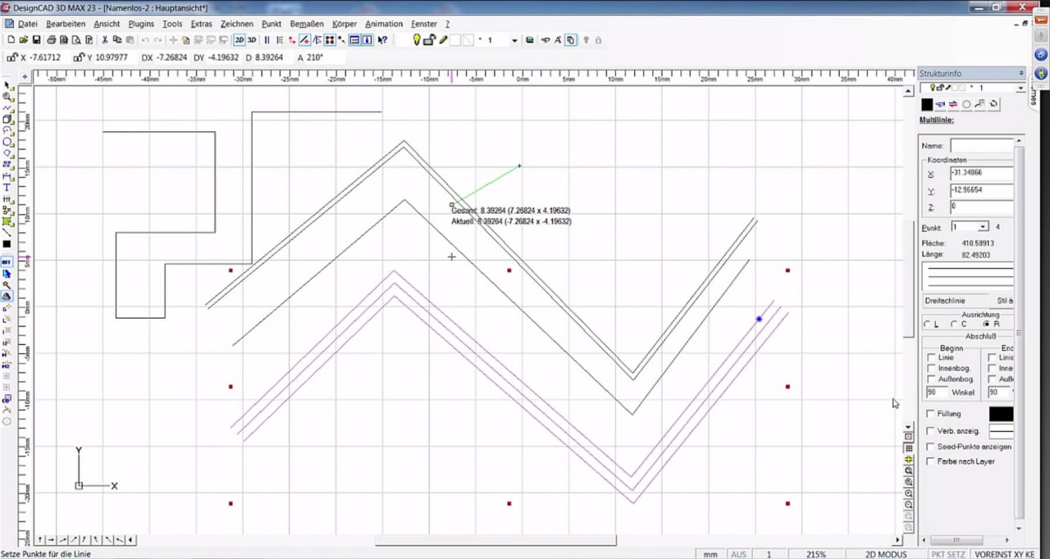1050x559 pixels.
Task: Select the C alignment radio button under Ausrichtung
Action: [x=953, y=324]
